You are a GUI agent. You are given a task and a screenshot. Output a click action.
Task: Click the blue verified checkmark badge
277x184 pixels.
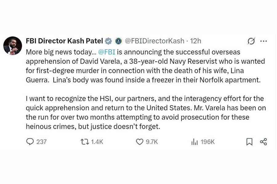(x=108, y=41)
